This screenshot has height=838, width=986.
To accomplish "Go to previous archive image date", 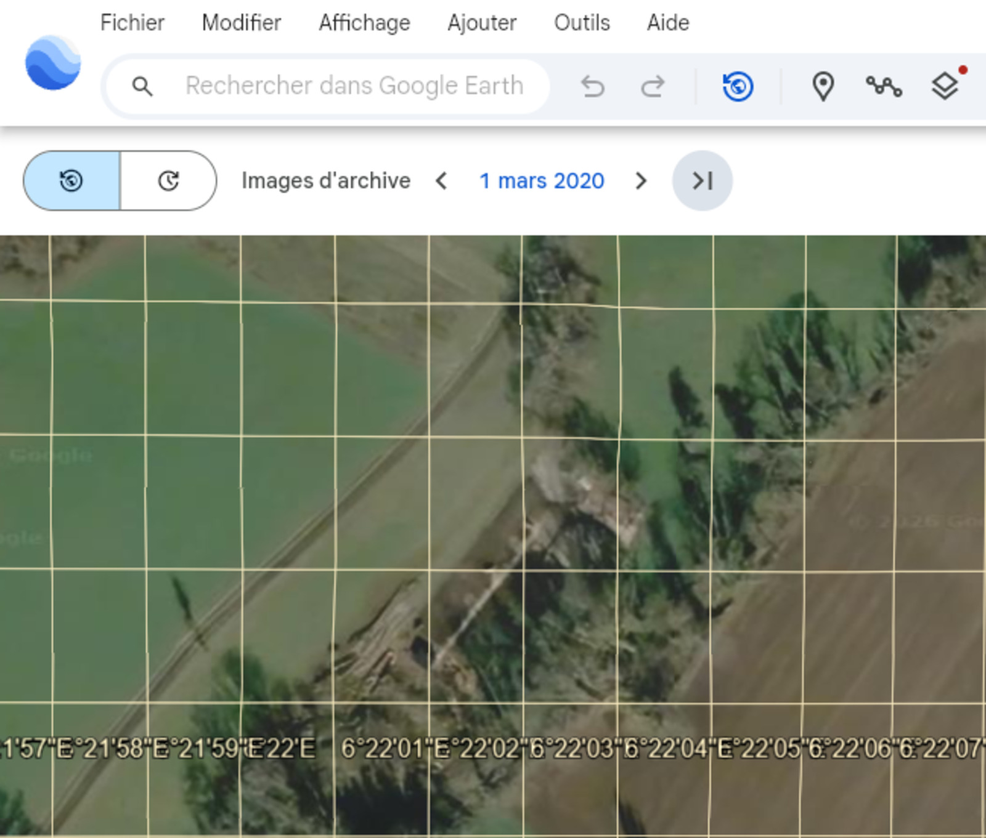I will click(441, 181).
